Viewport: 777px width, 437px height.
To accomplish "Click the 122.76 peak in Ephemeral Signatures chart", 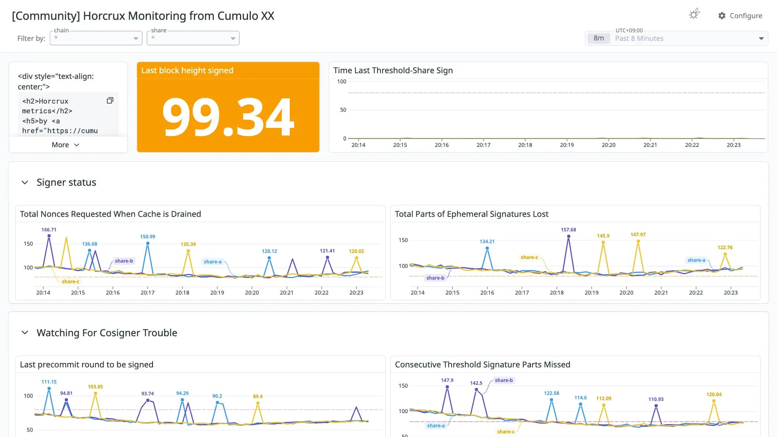I will tap(725, 254).
